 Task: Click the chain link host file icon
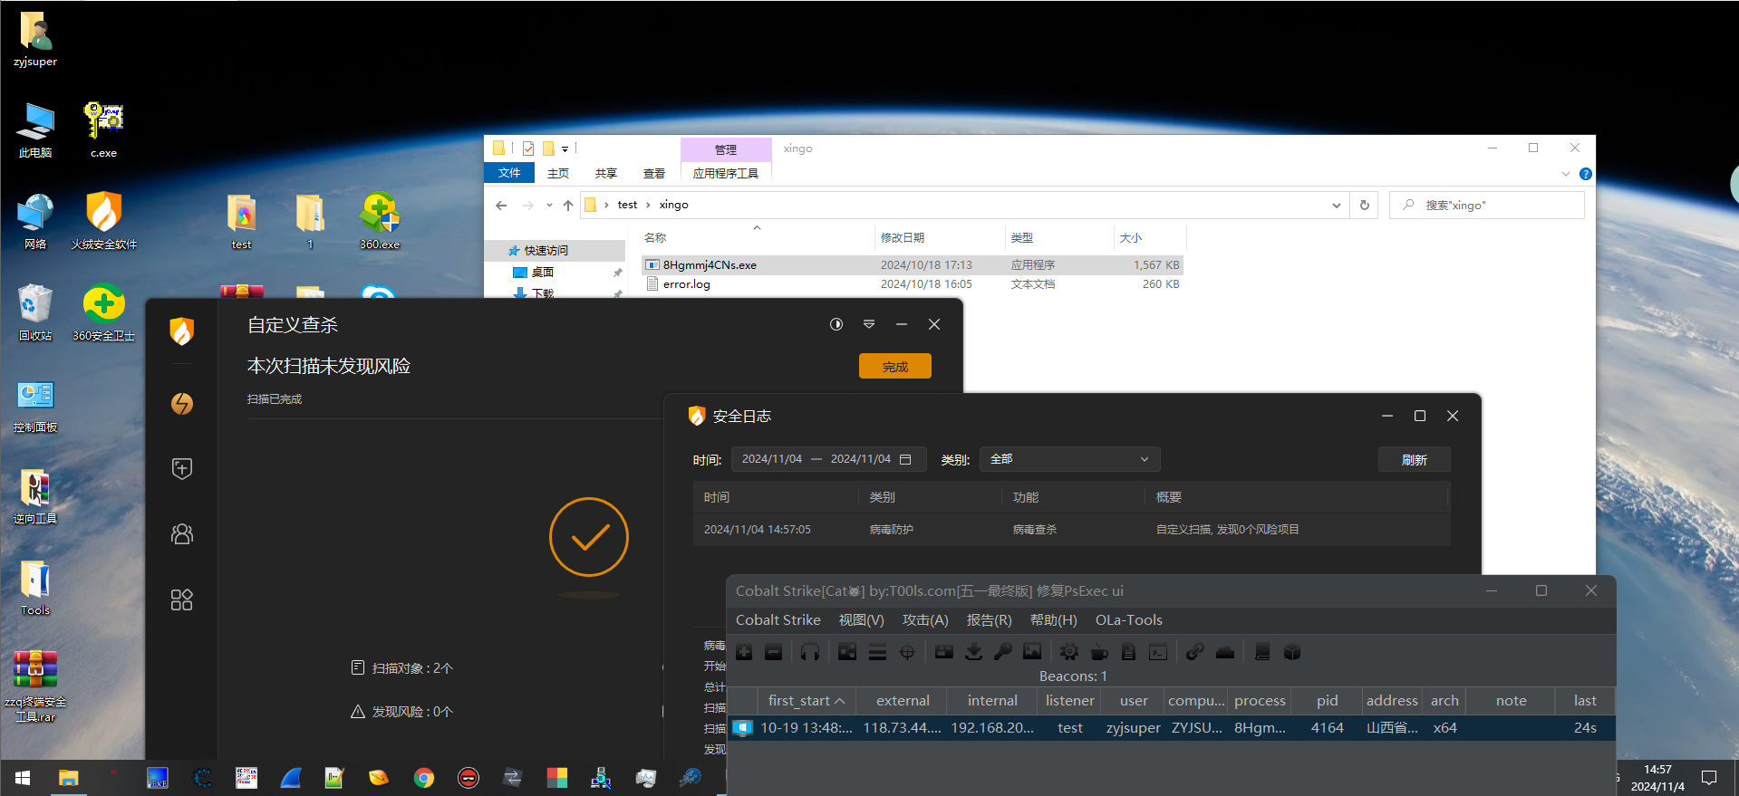1195,652
